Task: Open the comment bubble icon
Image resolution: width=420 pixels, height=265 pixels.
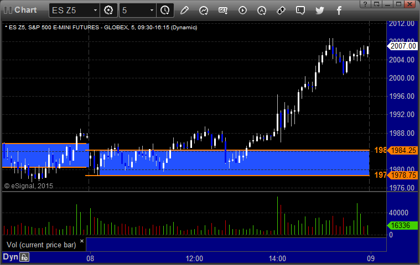Action: [300, 10]
